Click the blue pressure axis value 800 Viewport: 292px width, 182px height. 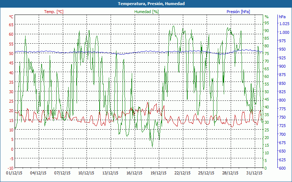click(x=282, y=100)
